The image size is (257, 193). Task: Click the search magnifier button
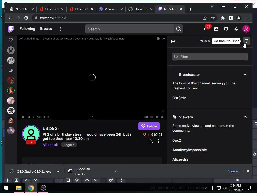178,29
